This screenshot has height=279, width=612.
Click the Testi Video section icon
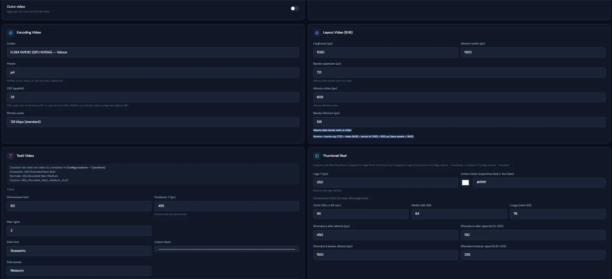tap(11, 156)
